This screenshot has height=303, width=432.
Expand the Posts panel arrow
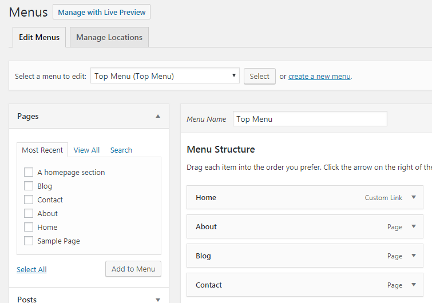tap(158, 299)
